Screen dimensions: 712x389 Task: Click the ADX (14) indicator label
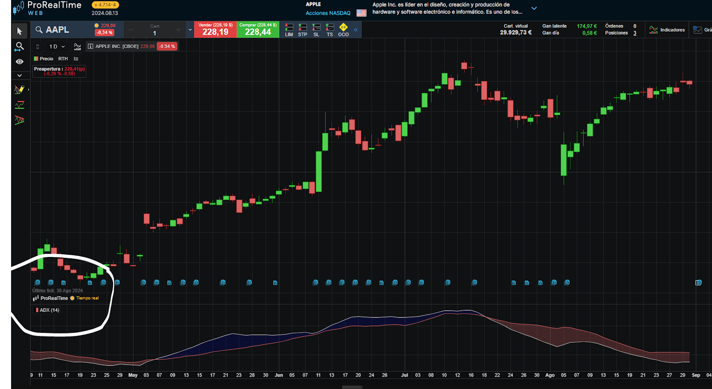49,310
